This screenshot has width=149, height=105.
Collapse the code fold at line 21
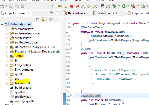point(71,48)
